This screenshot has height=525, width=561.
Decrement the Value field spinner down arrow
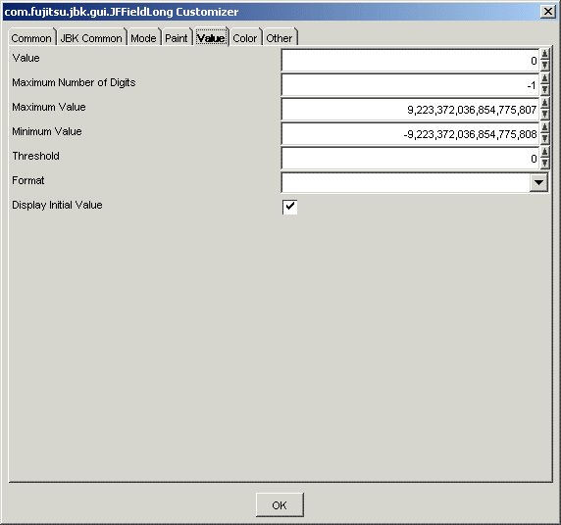pyautogui.click(x=544, y=65)
